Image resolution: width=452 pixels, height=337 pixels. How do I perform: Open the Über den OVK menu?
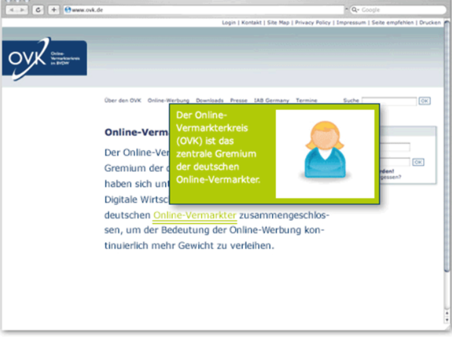tap(123, 101)
